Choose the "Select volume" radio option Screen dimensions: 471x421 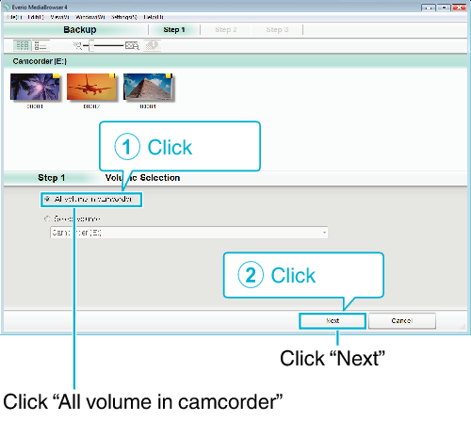[x=47, y=219]
